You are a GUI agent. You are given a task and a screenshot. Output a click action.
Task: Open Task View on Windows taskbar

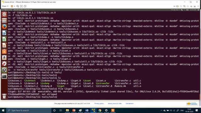pyautogui.click(x=61, y=110)
